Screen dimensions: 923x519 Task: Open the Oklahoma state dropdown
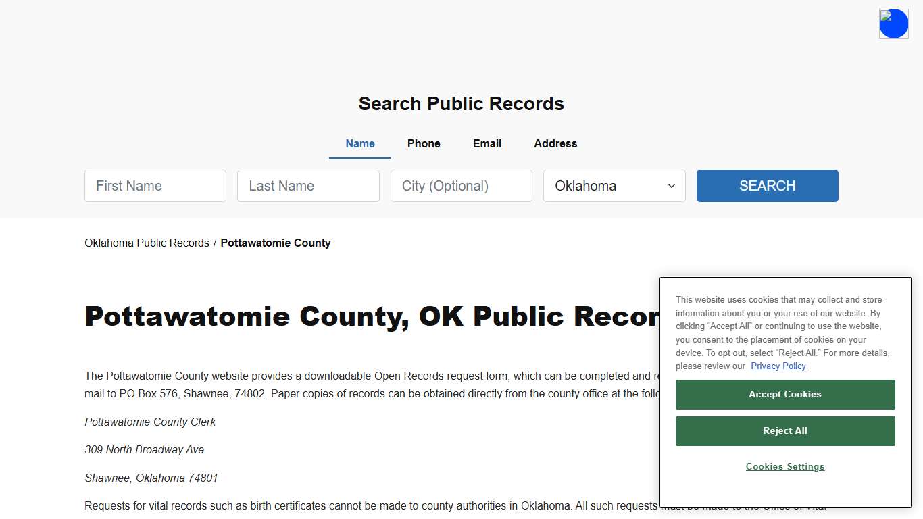pyautogui.click(x=614, y=185)
